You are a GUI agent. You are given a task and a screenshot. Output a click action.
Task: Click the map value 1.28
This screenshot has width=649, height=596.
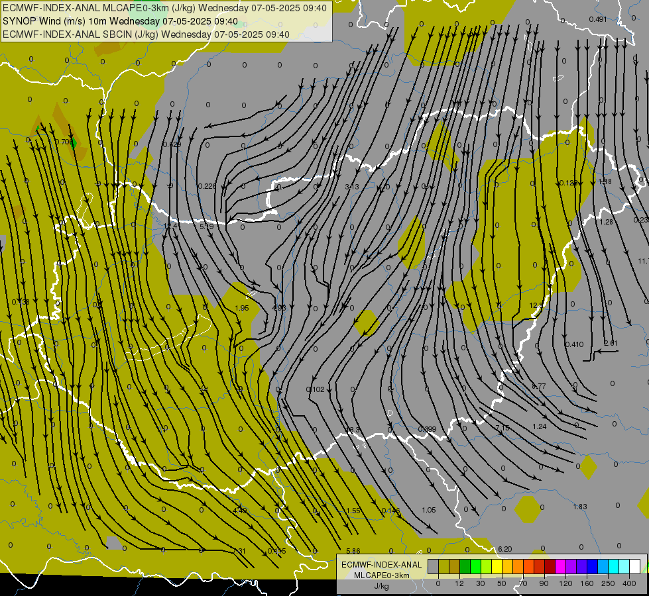point(607,222)
